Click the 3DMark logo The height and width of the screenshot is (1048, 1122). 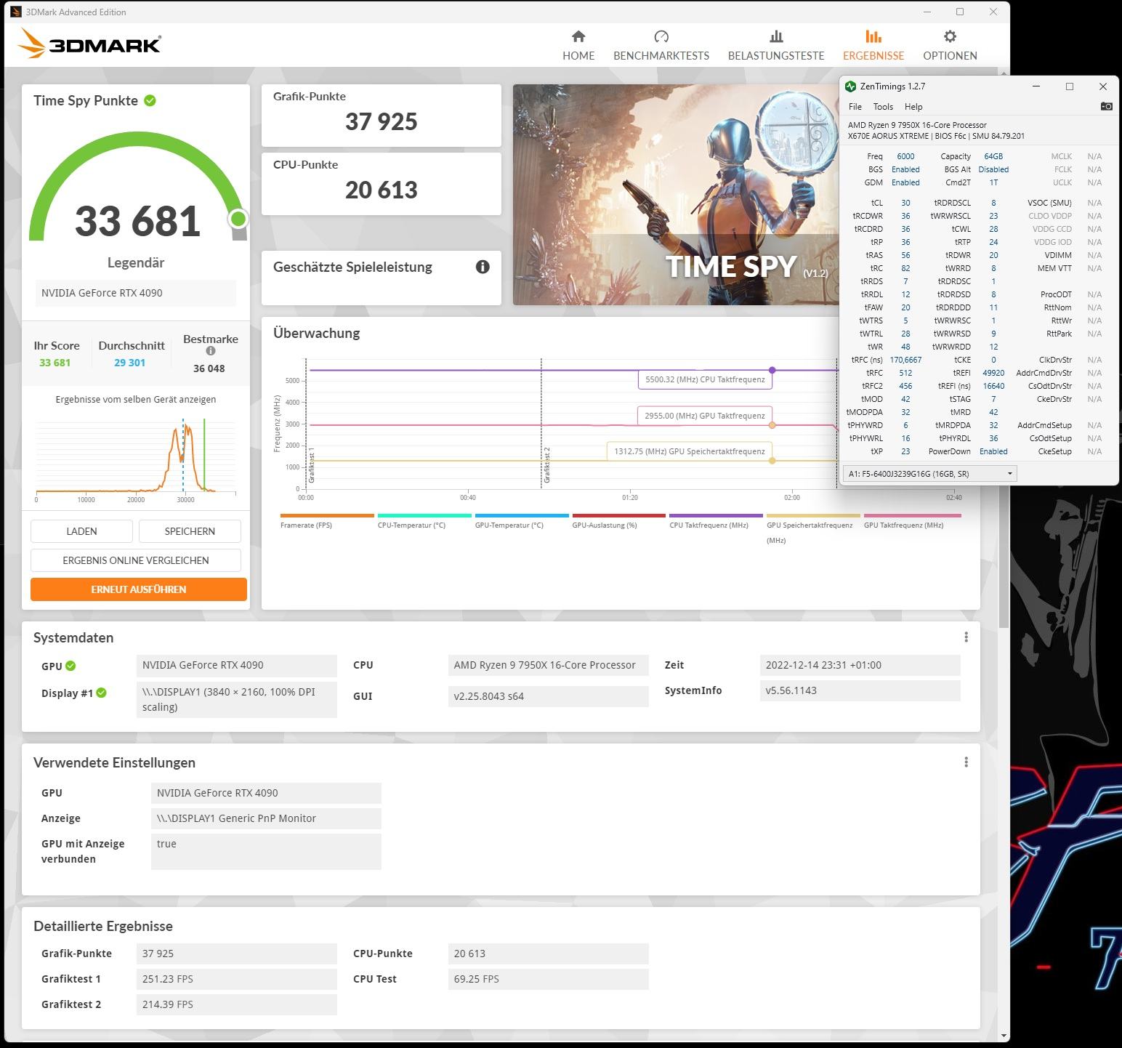pos(90,44)
